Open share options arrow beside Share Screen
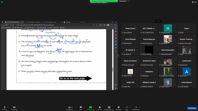198x111 pixels. [94, 107]
